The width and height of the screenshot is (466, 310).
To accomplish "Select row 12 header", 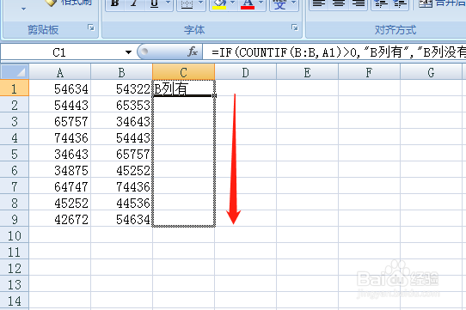I will 15,268.
